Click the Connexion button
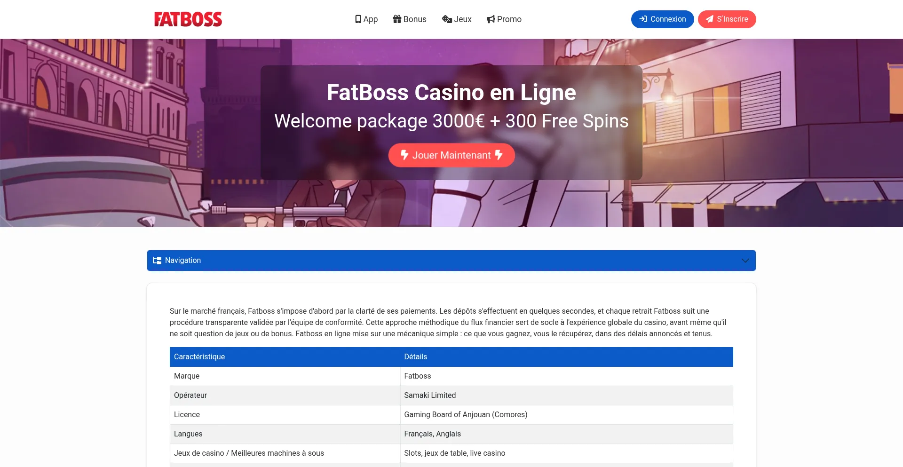Viewport: 903px width, 467px height. pos(662,19)
